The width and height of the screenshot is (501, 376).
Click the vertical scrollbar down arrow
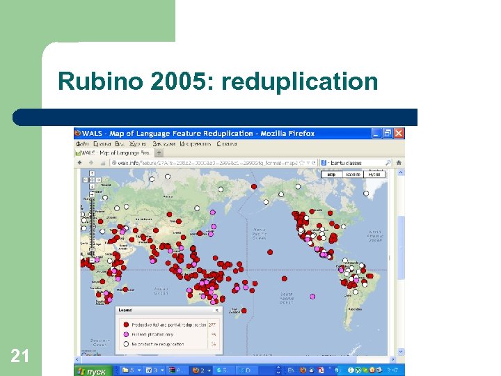click(x=401, y=352)
